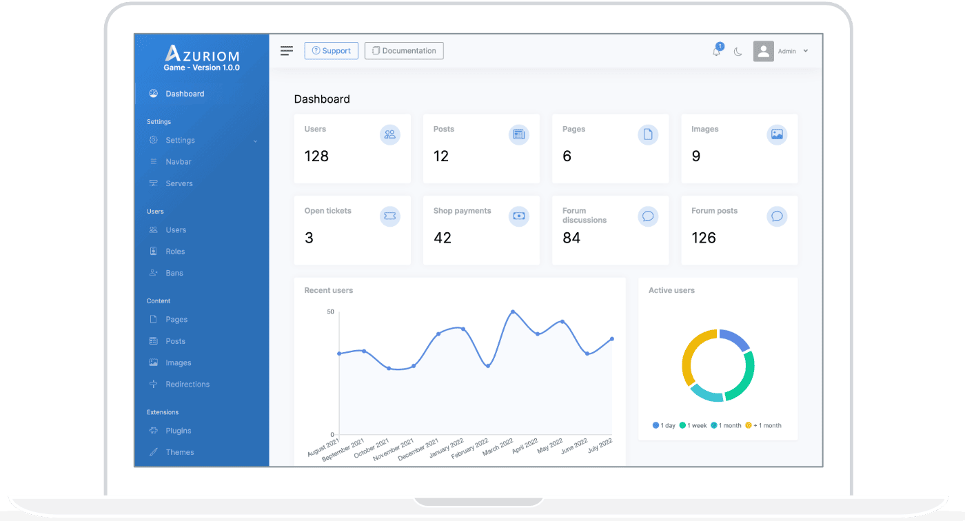Click the Admin avatar picture
Screen dimensions: 965x521
point(764,51)
